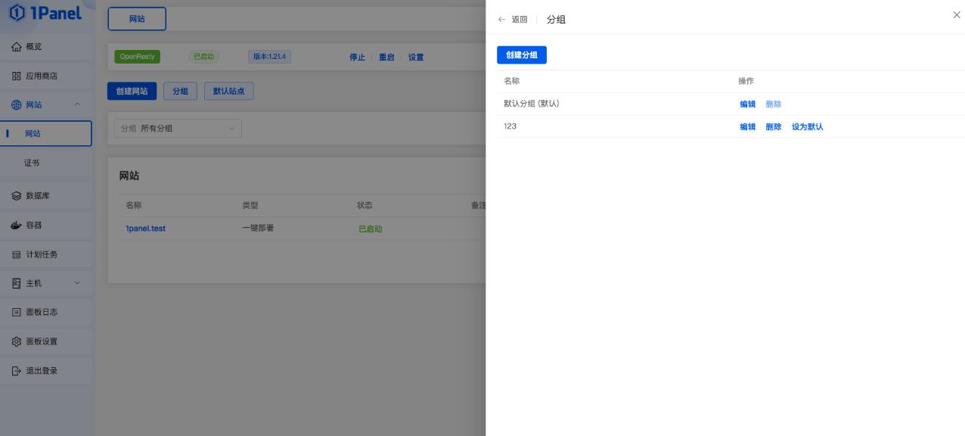Open the 概览 home icon in sidebar

point(17,47)
